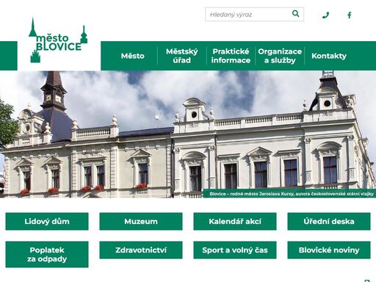Image resolution: width=376 pixels, height=282 pixels.
Task: Click the Lidový dům button
Action: pyautogui.click(x=47, y=221)
